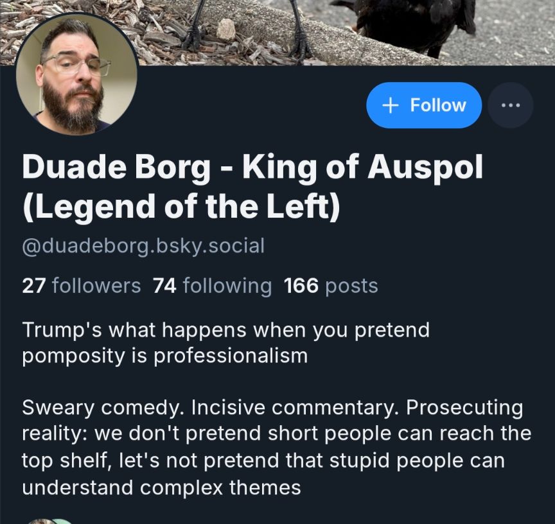Click the Sweary comedy bio paragraph
Viewport: 555px width, 524px height.
click(277, 447)
